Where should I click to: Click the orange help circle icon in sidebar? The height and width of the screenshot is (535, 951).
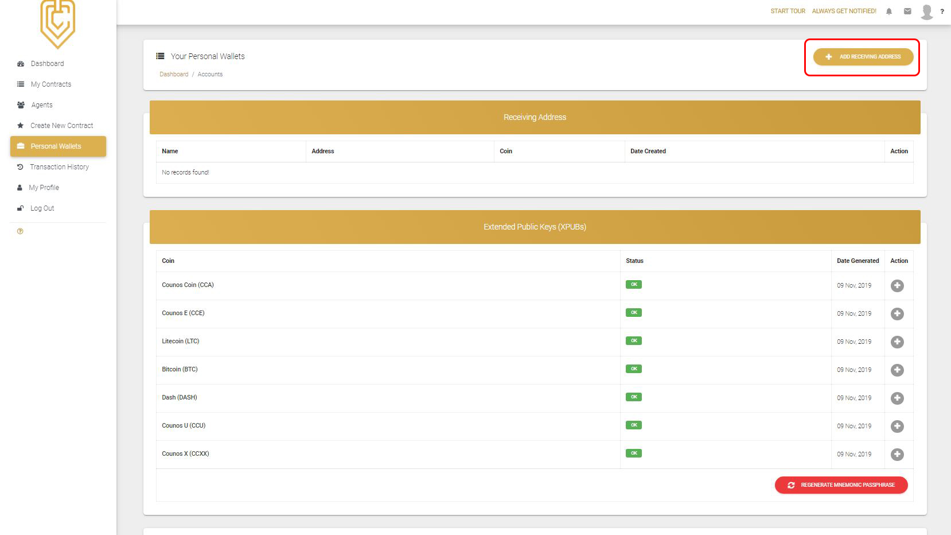pyautogui.click(x=20, y=231)
